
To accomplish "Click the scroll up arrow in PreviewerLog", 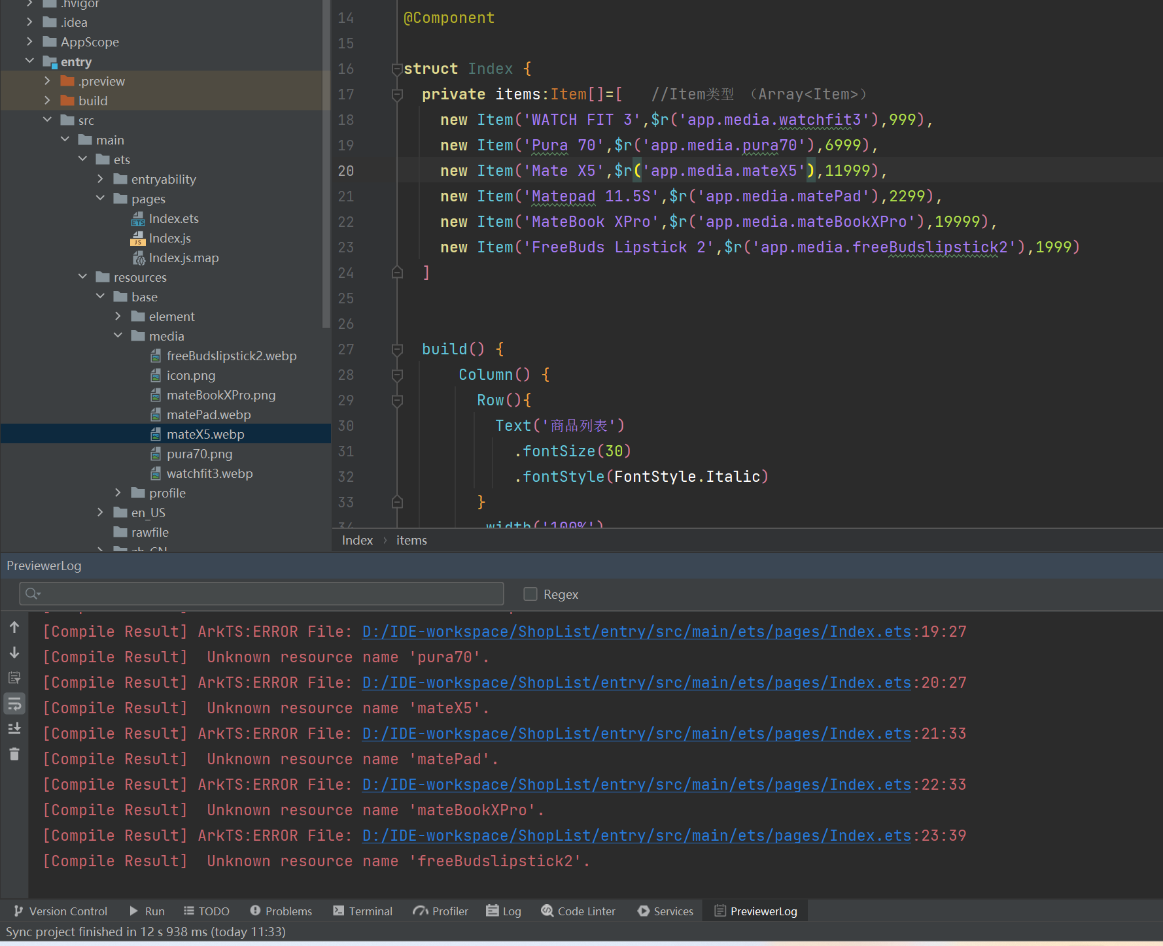I will point(14,627).
